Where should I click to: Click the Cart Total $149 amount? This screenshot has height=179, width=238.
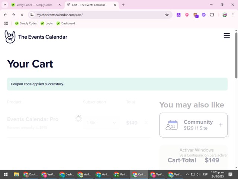point(212,160)
